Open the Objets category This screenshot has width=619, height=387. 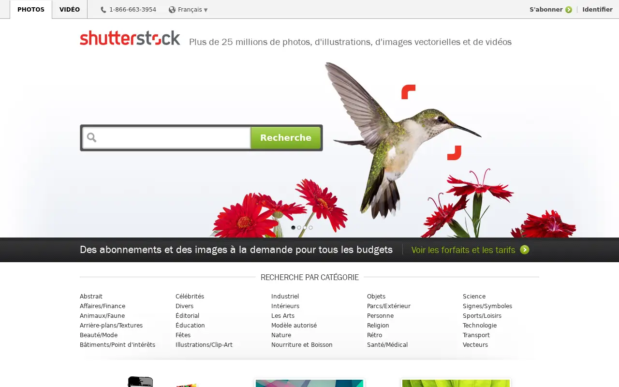376,297
